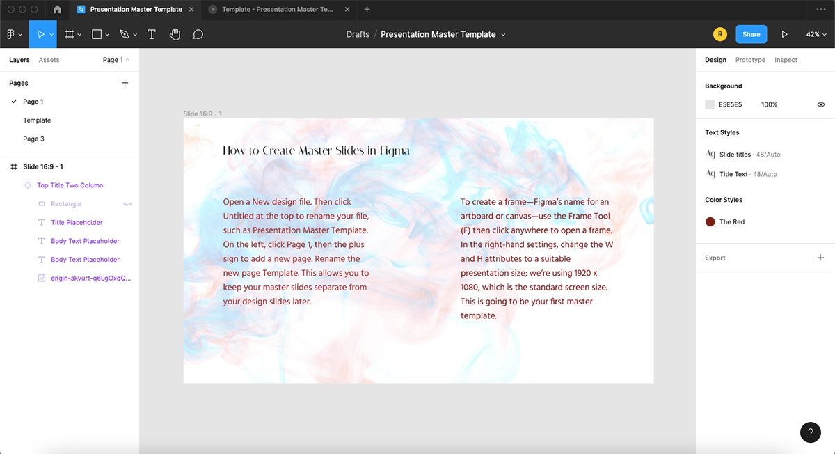Viewport: 835px width, 454px height.
Task: Click the Share button
Action: pyautogui.click(x=751, y=33)
